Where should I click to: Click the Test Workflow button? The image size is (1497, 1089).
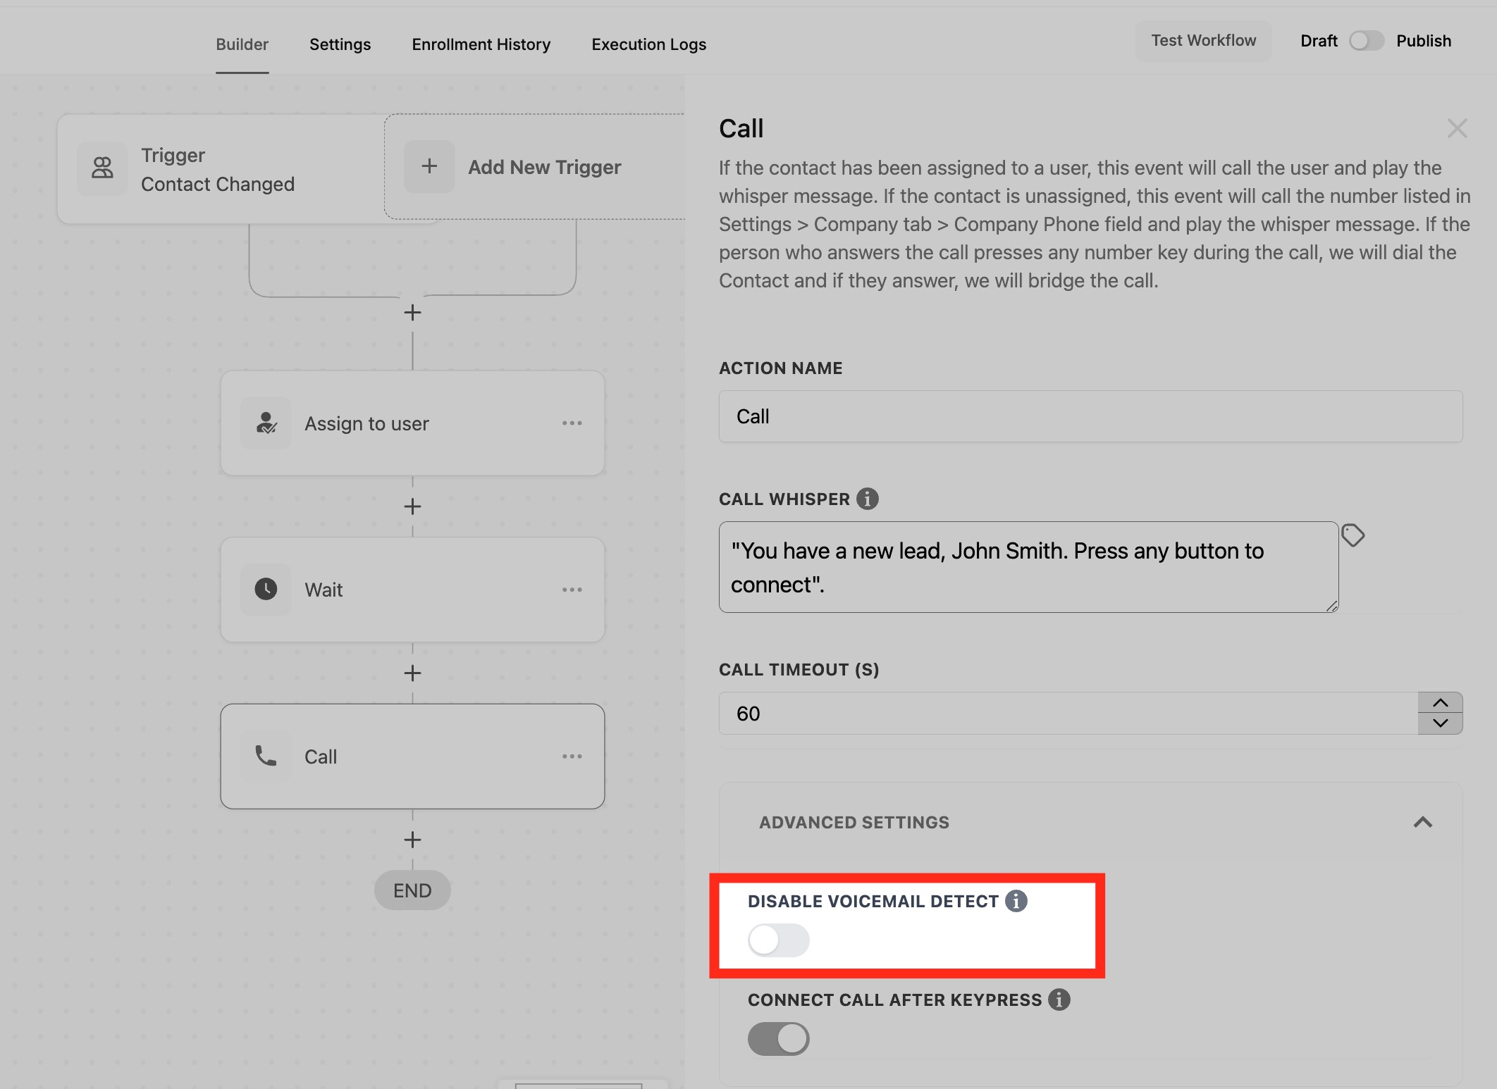pyautogui.click(x=1203, y=41)
